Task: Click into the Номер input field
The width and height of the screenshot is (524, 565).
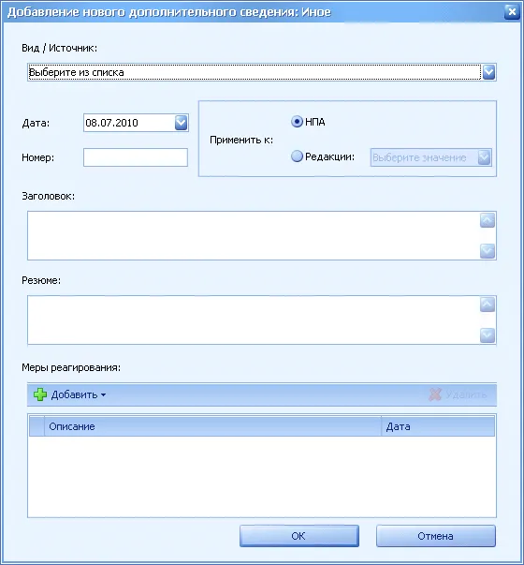Action: [136, 157]
